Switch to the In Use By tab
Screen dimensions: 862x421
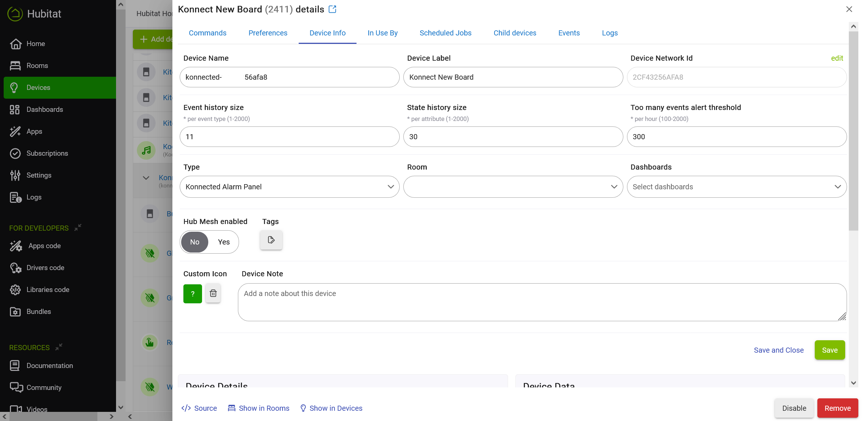(x=383, y=33)
